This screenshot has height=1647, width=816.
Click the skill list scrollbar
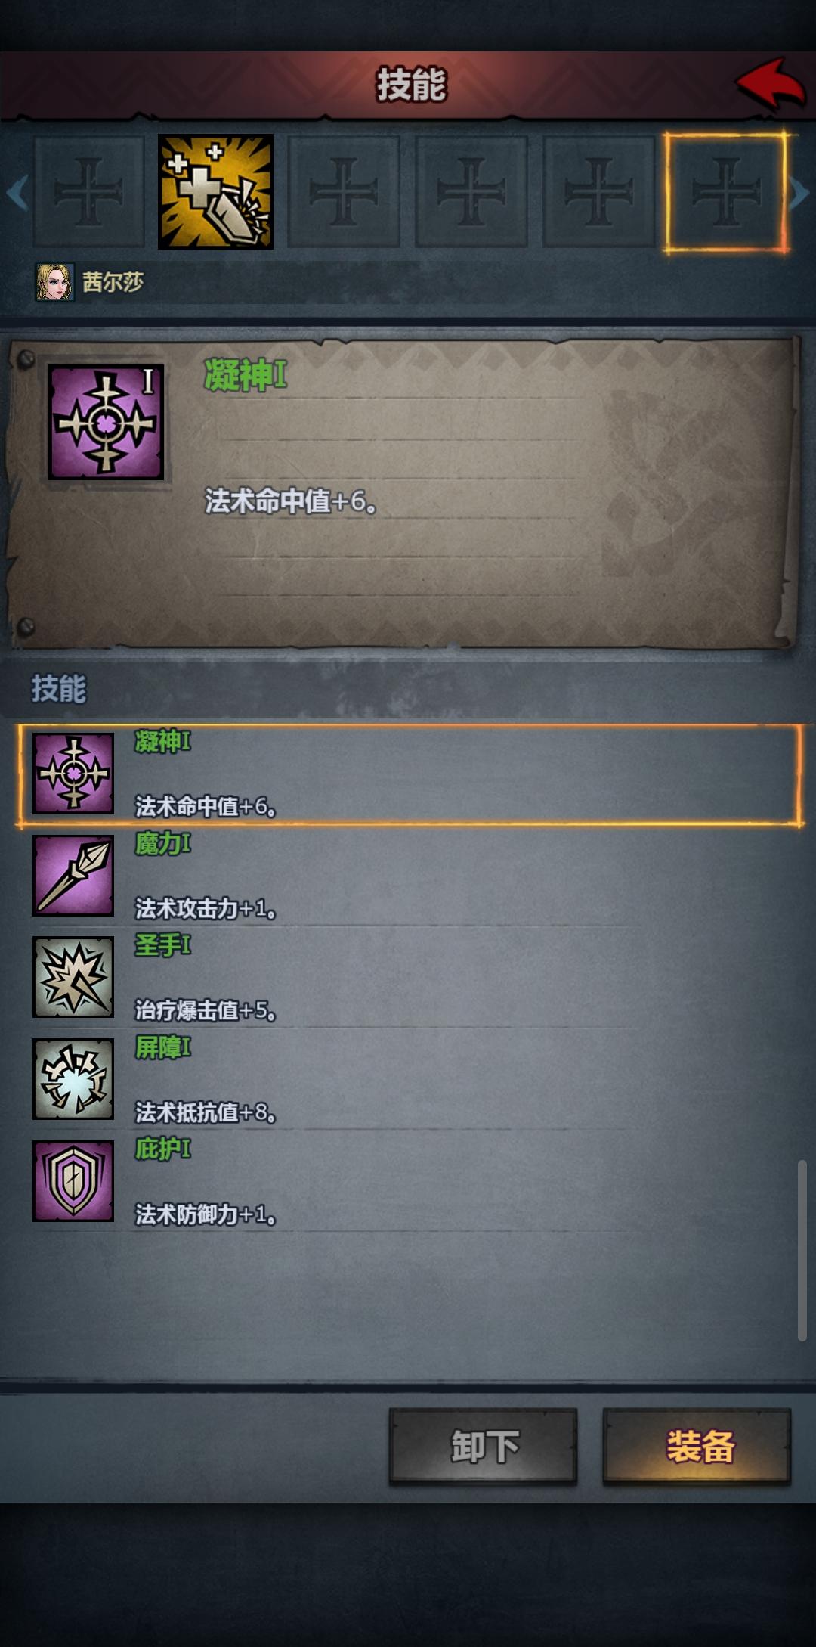tap(802, 1251)
